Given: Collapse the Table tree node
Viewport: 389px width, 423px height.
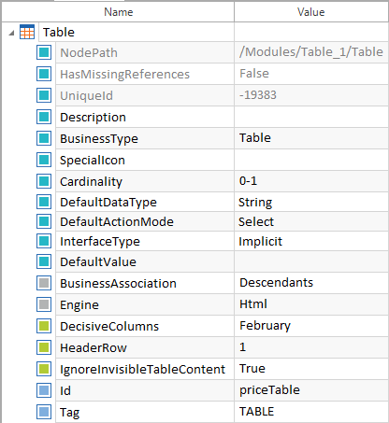Looking at the screenshot, I should (x=11, y=33).
